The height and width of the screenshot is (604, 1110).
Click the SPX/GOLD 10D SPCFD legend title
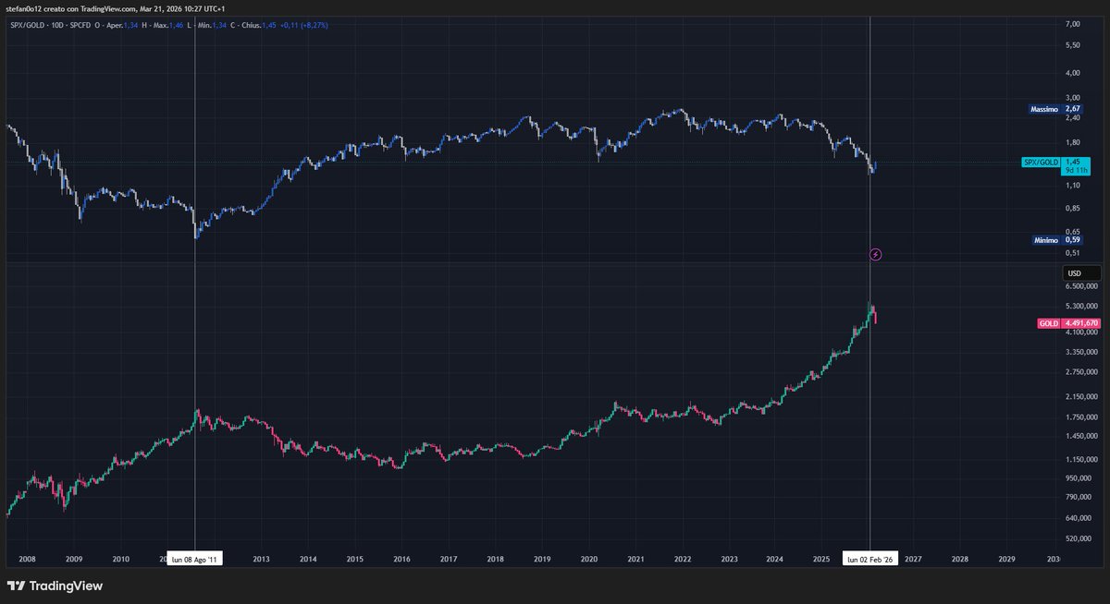click(x=50, y=25)
